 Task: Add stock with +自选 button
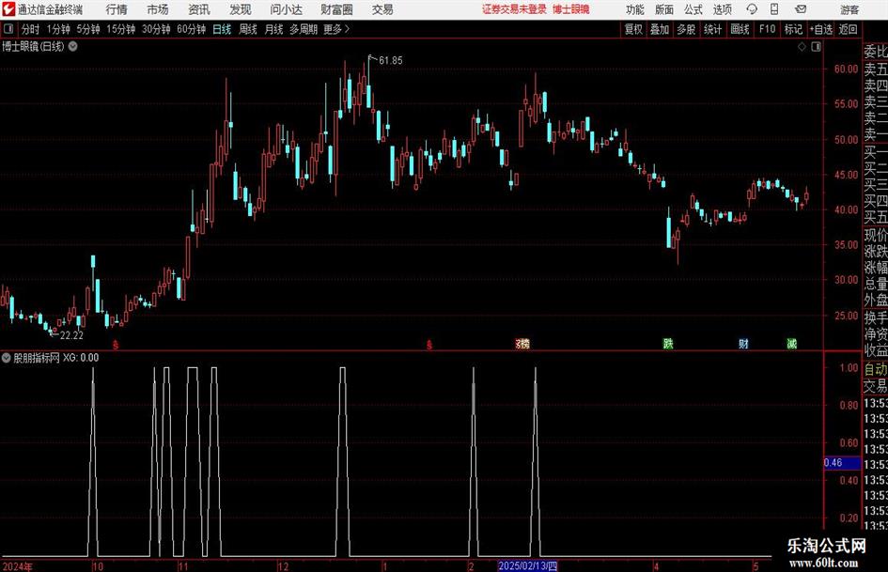821,29
